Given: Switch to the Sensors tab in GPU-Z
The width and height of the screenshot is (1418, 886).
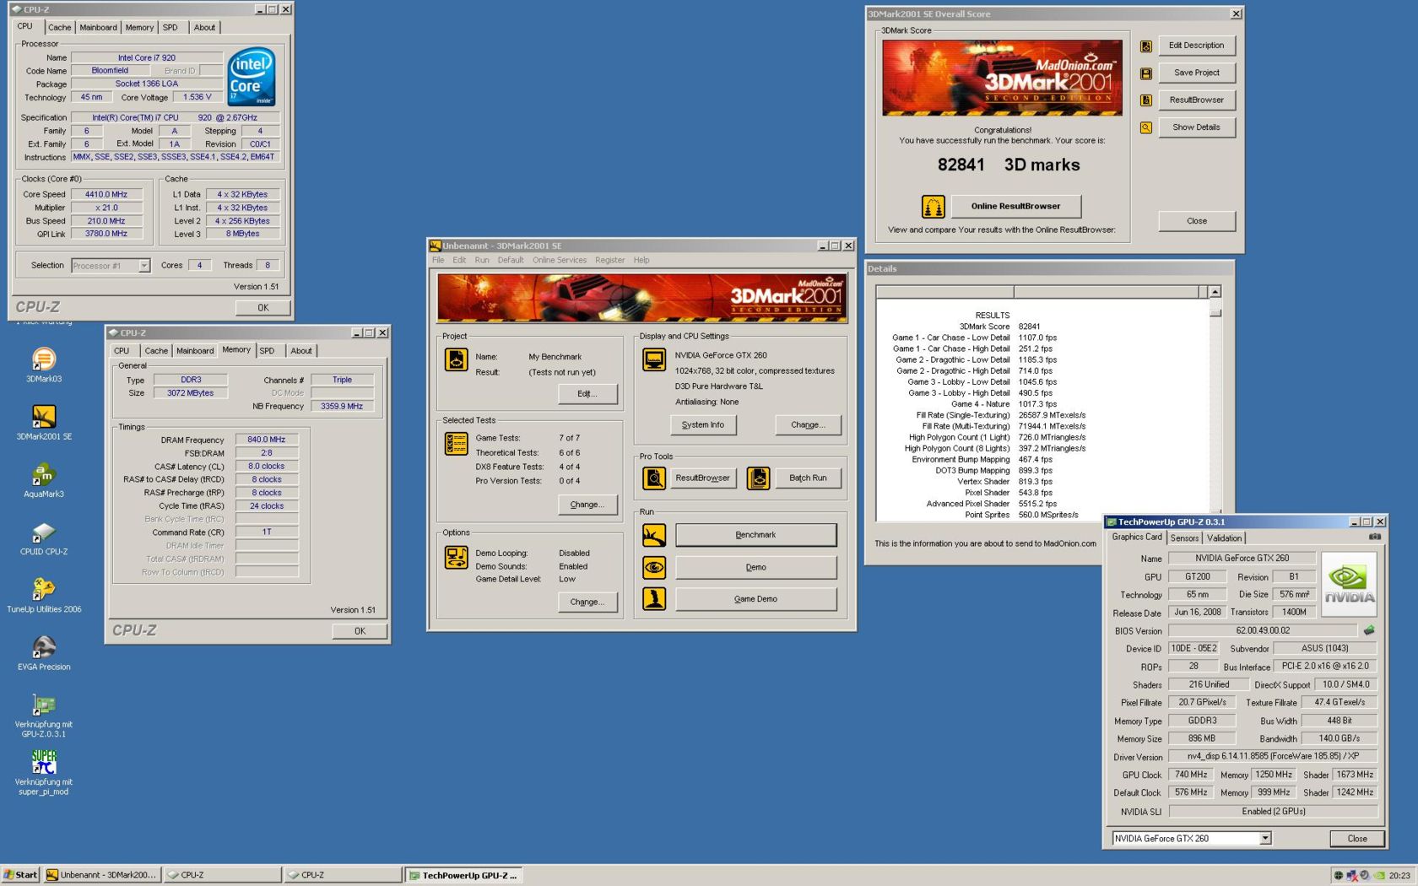Looking at the screenshot, I should [x=1184, y=538].
